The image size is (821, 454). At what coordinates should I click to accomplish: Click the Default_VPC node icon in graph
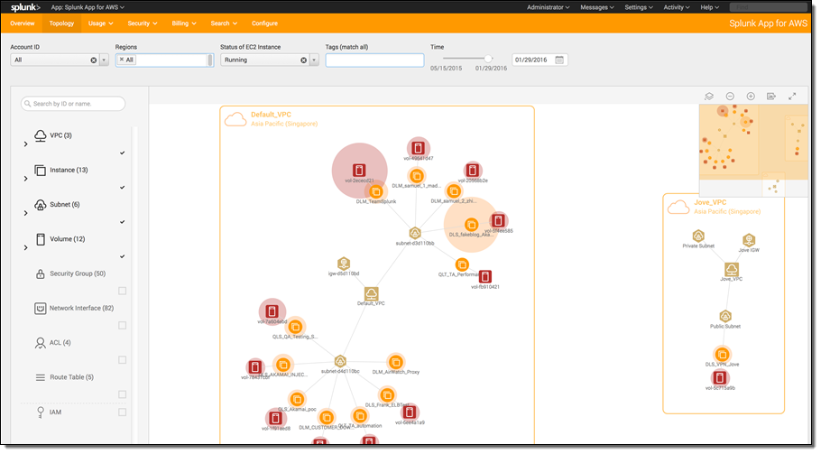click(x=372, y=293)
